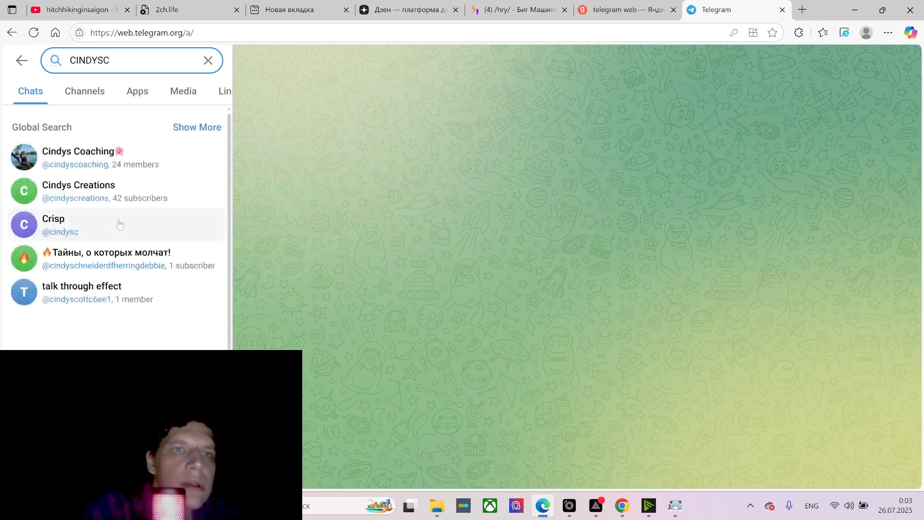This screenshot has width=924, height=520.
Task: Open browser tab actions menu
Action: click(x=12, y=10)
